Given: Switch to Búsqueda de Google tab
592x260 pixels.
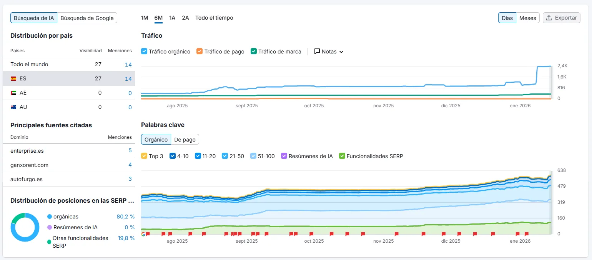Looking at the screenshot, I should pyautogui.click(x=87, y=18).
